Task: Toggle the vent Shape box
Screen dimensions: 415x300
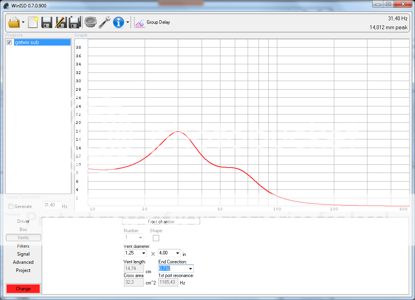Action: tap(156, 238)
